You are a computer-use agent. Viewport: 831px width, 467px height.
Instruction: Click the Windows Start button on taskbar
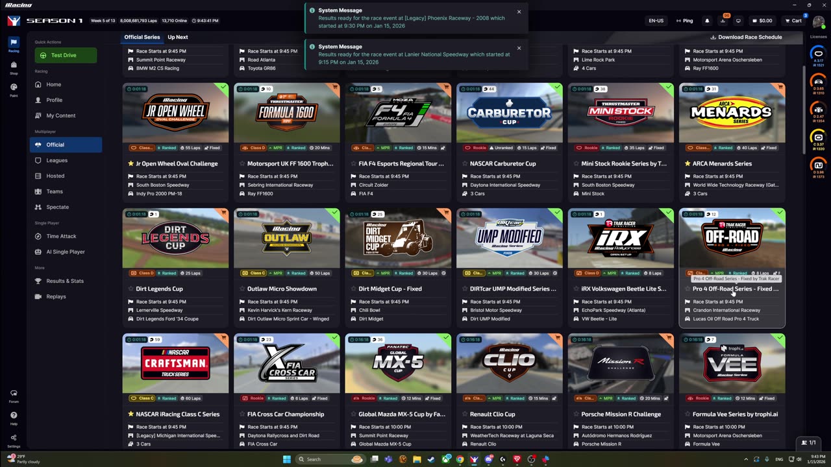coord(286,459)
